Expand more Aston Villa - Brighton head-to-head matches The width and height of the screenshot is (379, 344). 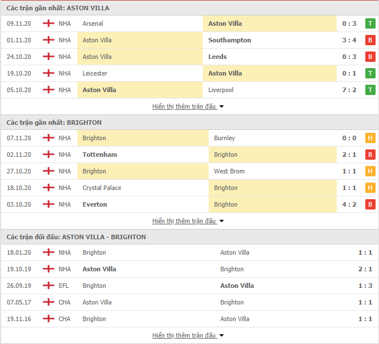pyautogui.click(x=188, y=335)
